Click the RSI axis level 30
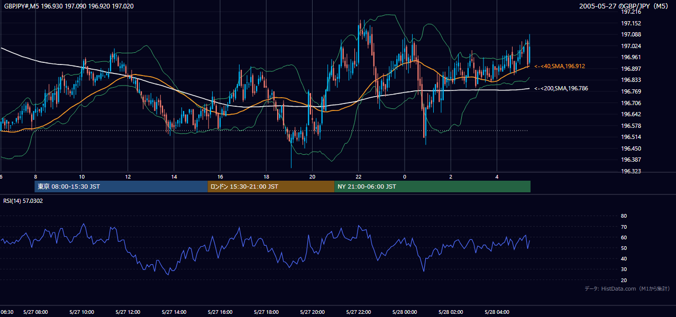The height and width of the screenshot is (317, 676). point(624,269)
